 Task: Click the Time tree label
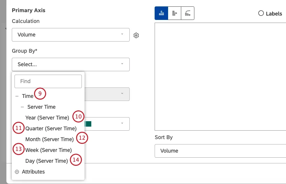28,96
